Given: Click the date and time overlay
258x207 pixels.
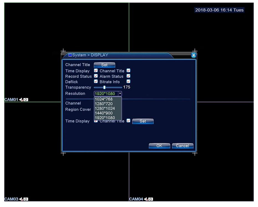Looking at the screenshot, I should (219, 10).
